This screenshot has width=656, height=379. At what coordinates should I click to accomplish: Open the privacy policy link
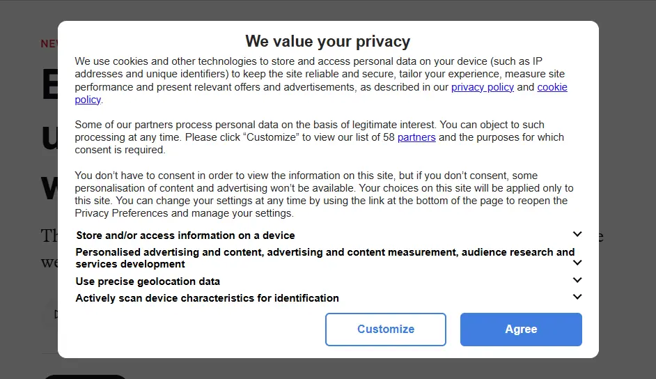coord(483,87)
